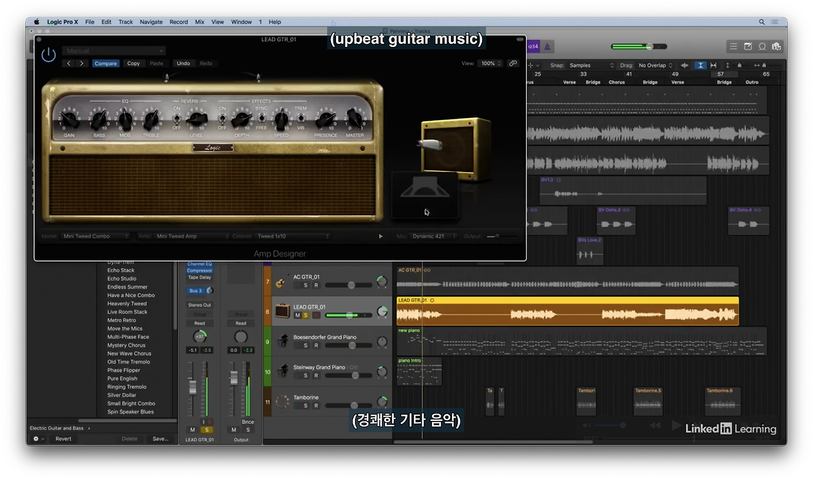Click Save... in the library
813x480 pixels.
click(x=160, y=439)
